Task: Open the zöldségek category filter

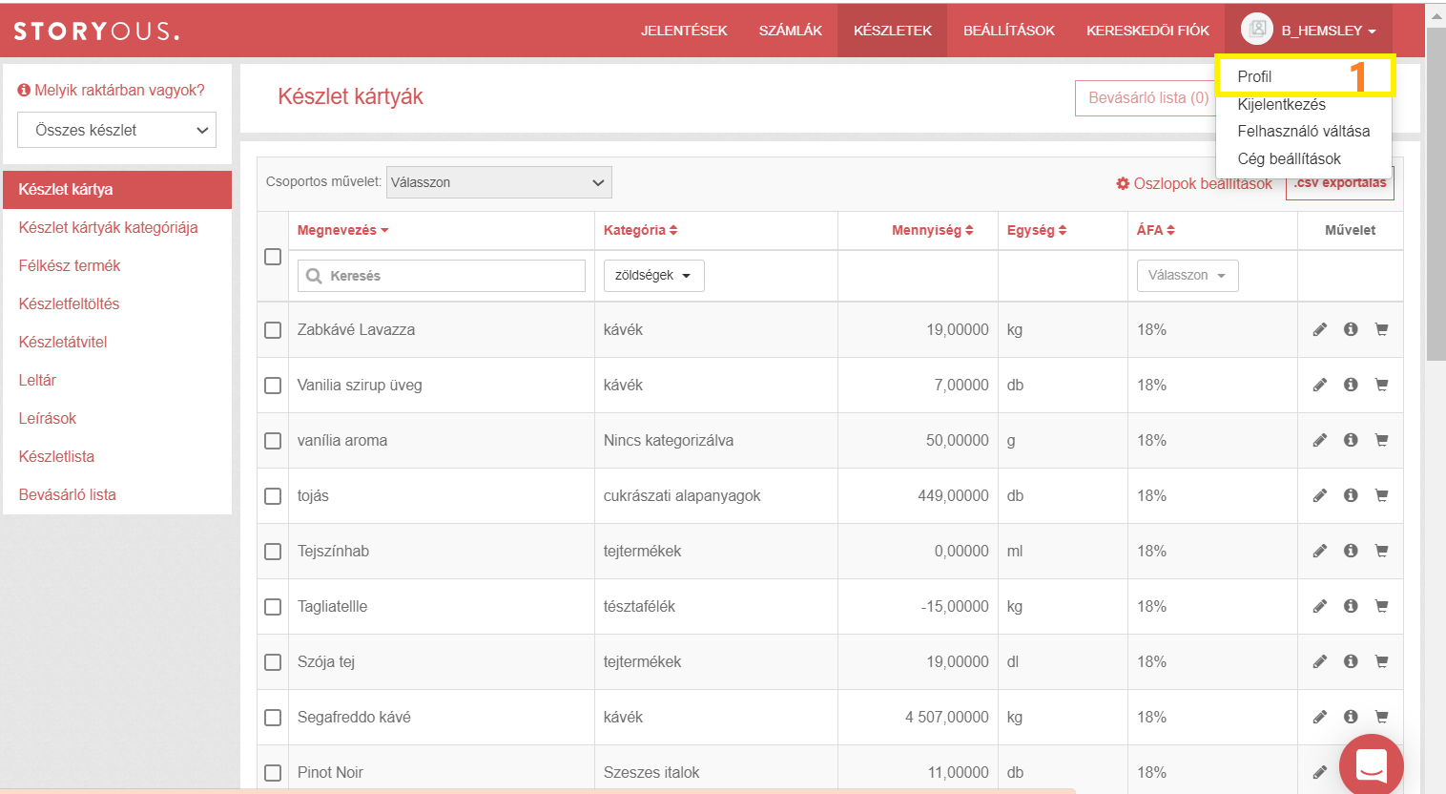Action: point(653,275)
